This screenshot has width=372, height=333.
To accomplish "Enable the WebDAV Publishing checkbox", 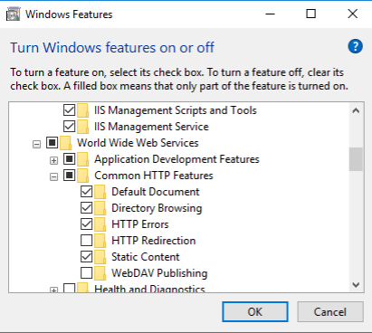I will (x=86, y=273).
